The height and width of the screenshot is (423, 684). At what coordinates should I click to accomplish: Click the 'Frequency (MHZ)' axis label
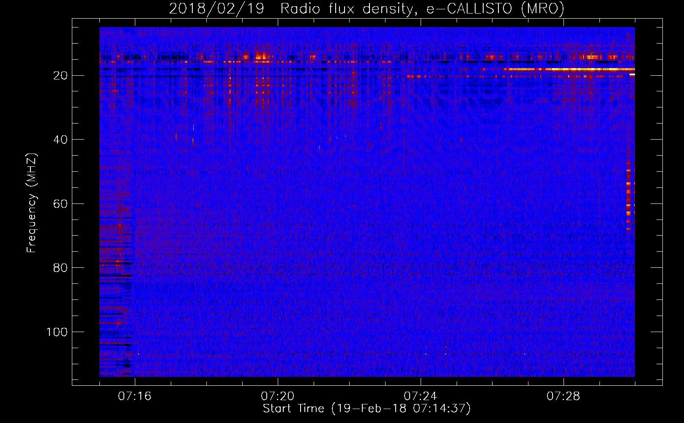point(31,203)
